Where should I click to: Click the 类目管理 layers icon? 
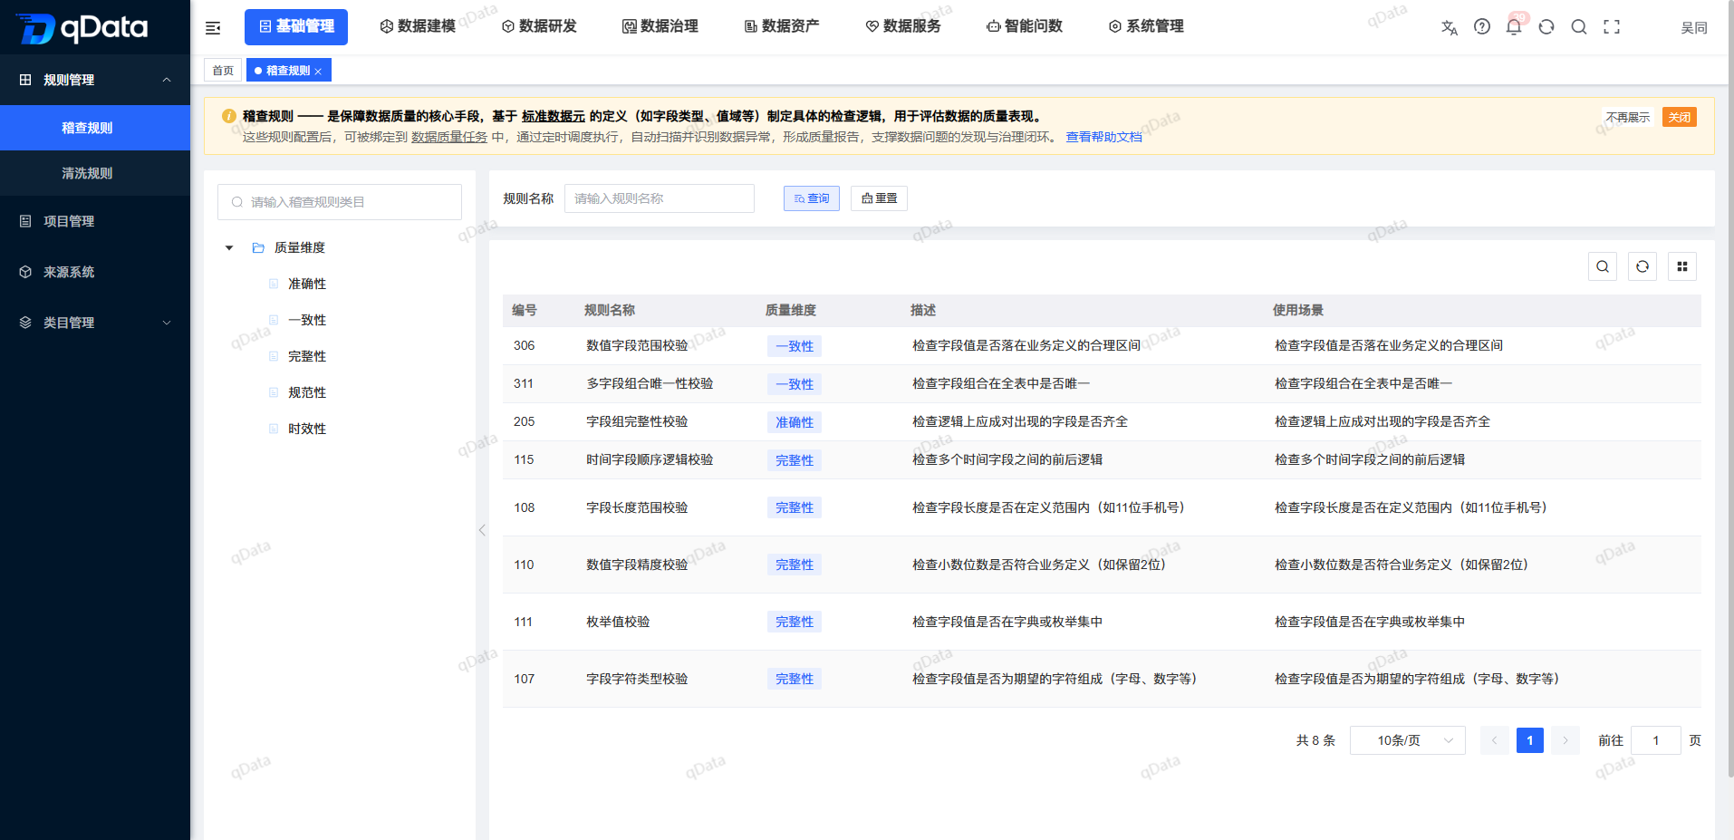25,323
